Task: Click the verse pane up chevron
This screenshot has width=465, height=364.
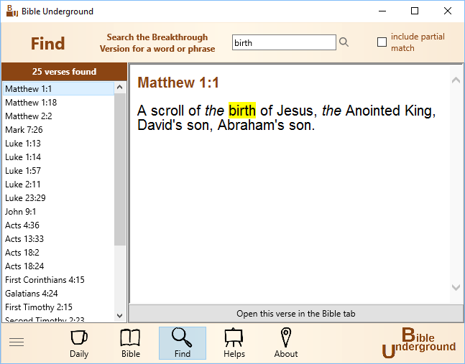Action: (x=456, y=80)
